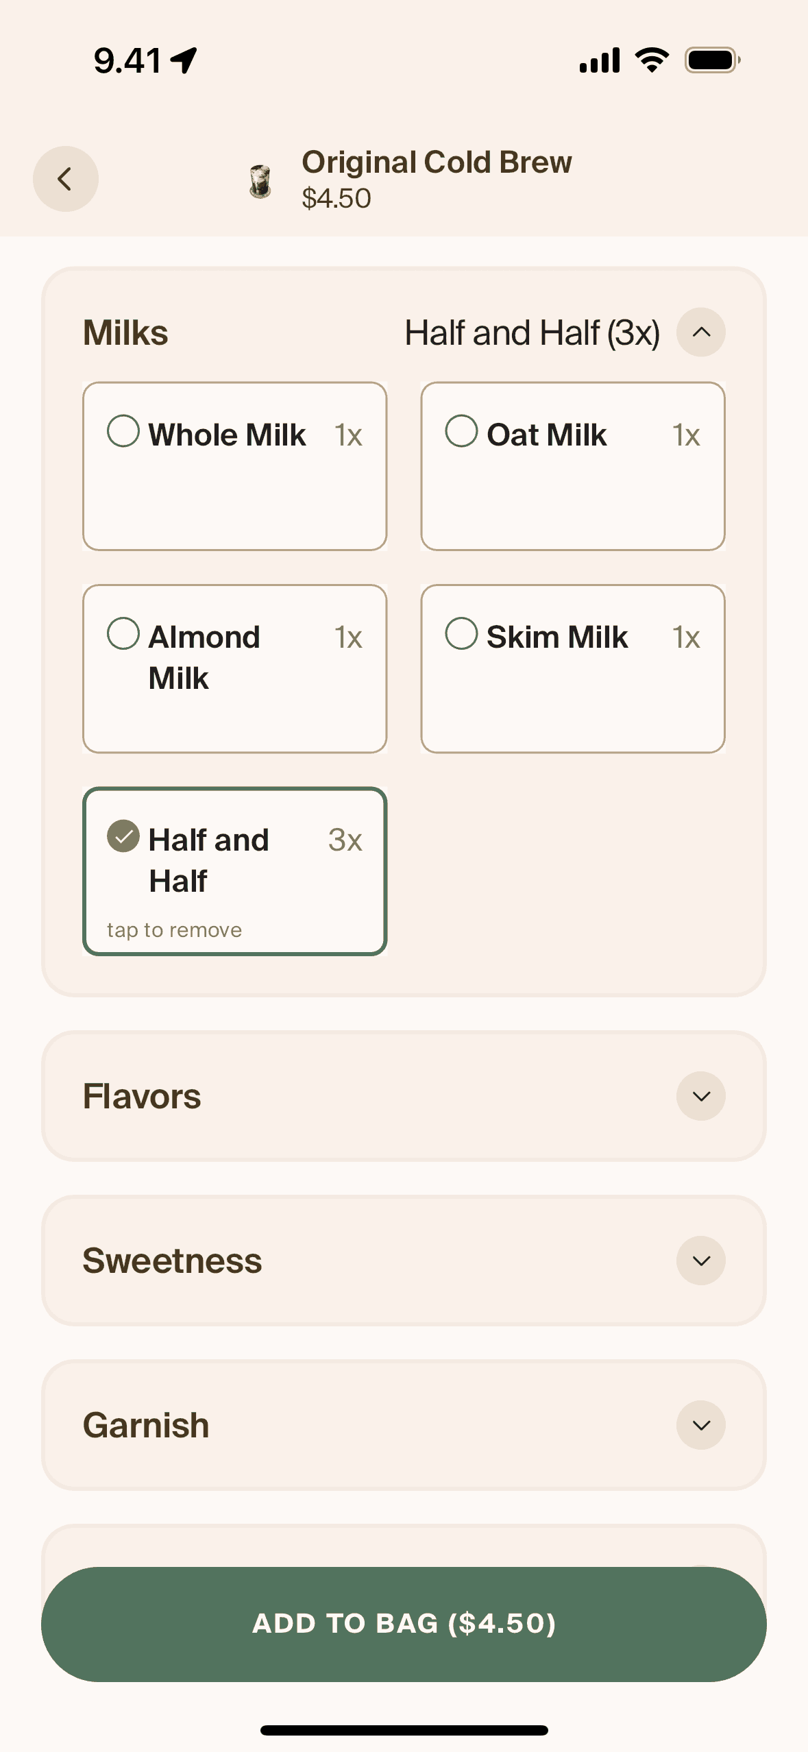Choose Almond Milk radio option
Image resolution: width=808 pixels, height=1752 pixels.
(123, 634)
